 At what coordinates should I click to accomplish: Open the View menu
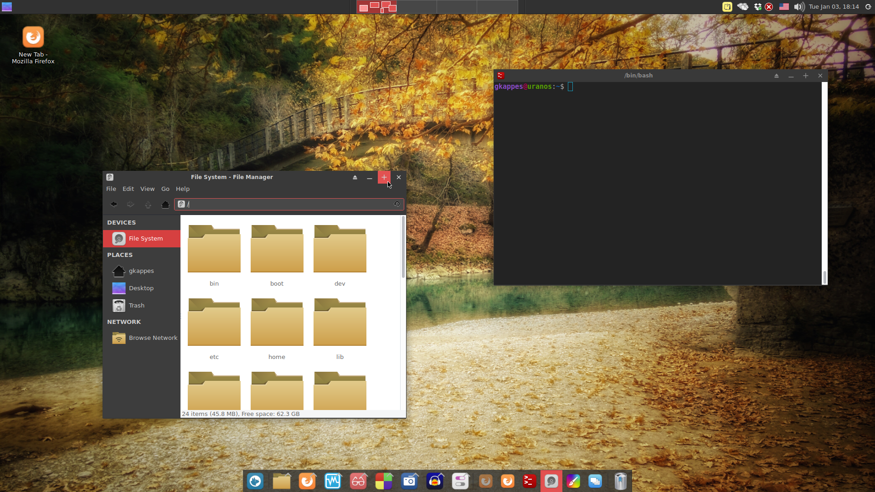[147, 189]
